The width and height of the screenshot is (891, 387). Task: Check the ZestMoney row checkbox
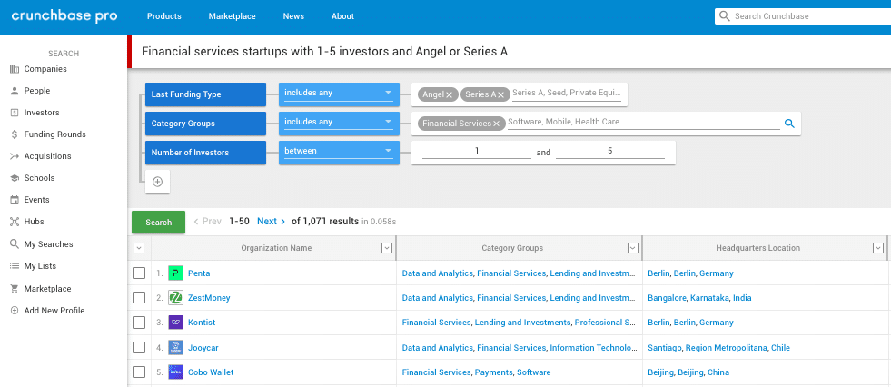click(139, 298)
